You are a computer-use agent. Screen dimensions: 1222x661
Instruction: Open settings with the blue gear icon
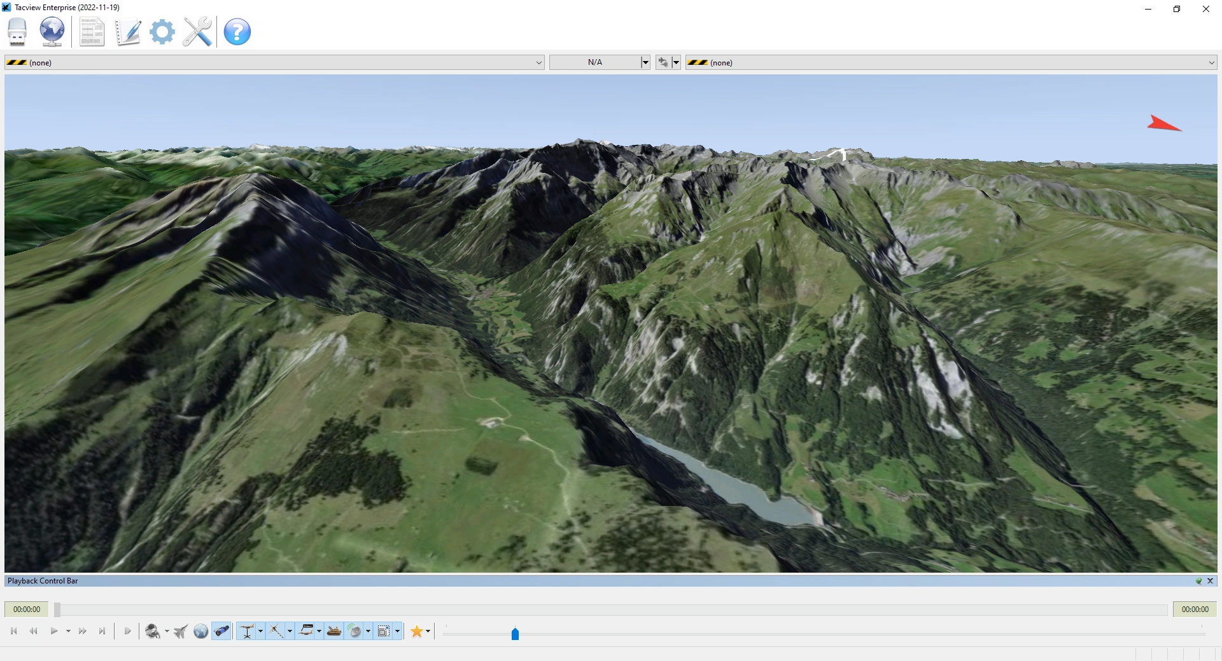click(162, 32)
